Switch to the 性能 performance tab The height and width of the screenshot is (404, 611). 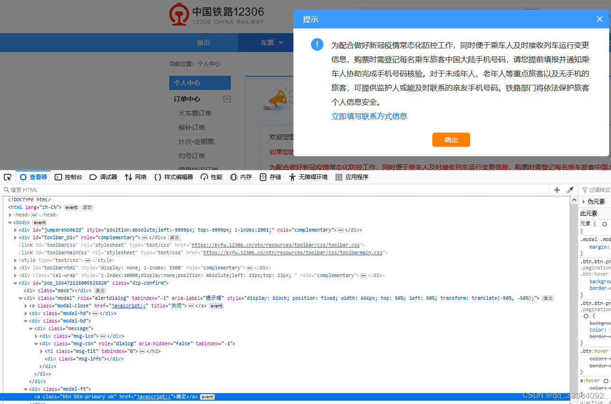tap(211, 177)
